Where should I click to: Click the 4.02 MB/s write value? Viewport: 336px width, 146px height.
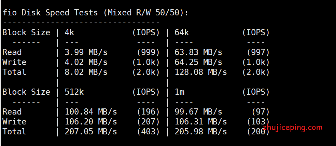86,63
